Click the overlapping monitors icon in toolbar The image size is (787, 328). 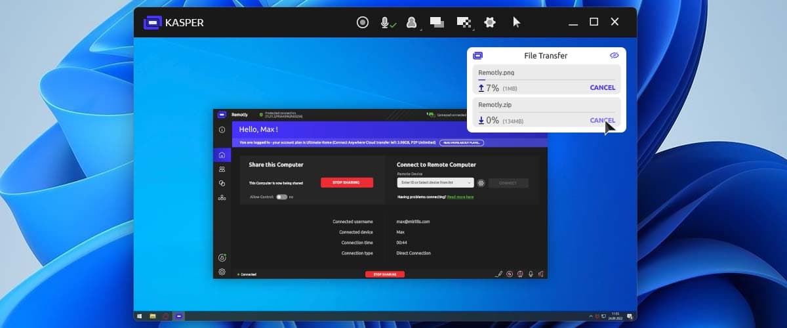437,22
